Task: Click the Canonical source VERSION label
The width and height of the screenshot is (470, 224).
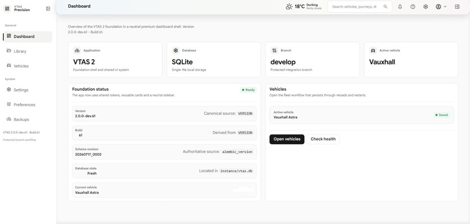Action: pyautogui.click(x=229, y=113)
